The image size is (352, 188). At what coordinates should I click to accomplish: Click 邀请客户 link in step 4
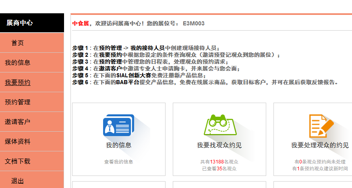111,68
